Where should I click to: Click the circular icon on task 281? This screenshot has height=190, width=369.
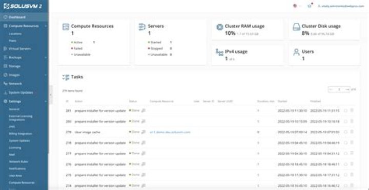(x=345, y=110)
